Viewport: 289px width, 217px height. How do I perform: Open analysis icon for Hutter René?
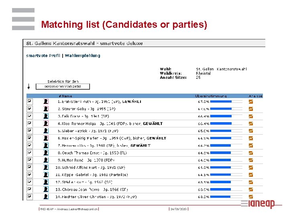(x=251, y=160)
